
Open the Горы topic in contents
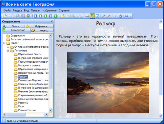point(21,106)
